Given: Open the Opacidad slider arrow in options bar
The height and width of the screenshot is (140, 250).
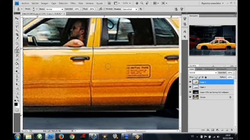Looking at the screenshot, I should [x=81, y=9].
